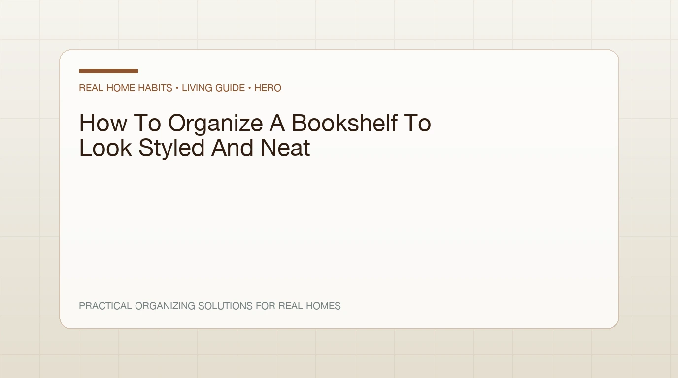Click the word "Bookshelf" in the title
678x378 pixels.
point(344,123)
